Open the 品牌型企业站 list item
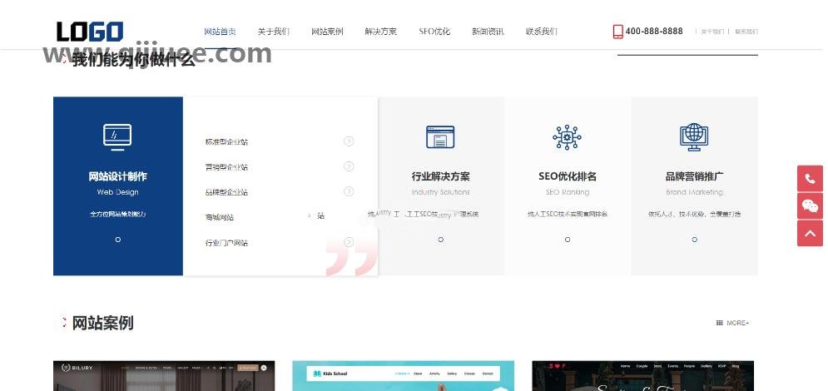This screenshot has width=828, height=391. 226,192
